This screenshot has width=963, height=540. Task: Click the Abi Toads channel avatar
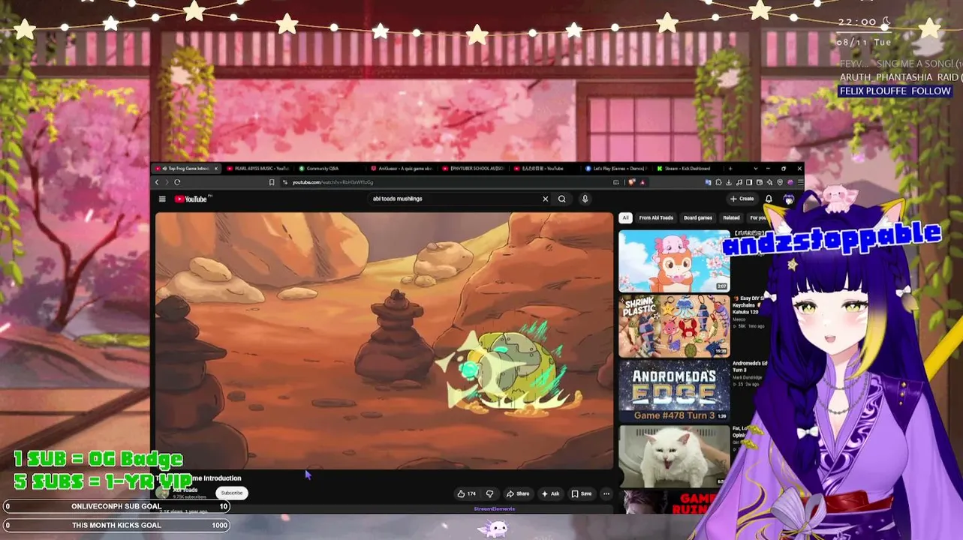pos(163,493)
